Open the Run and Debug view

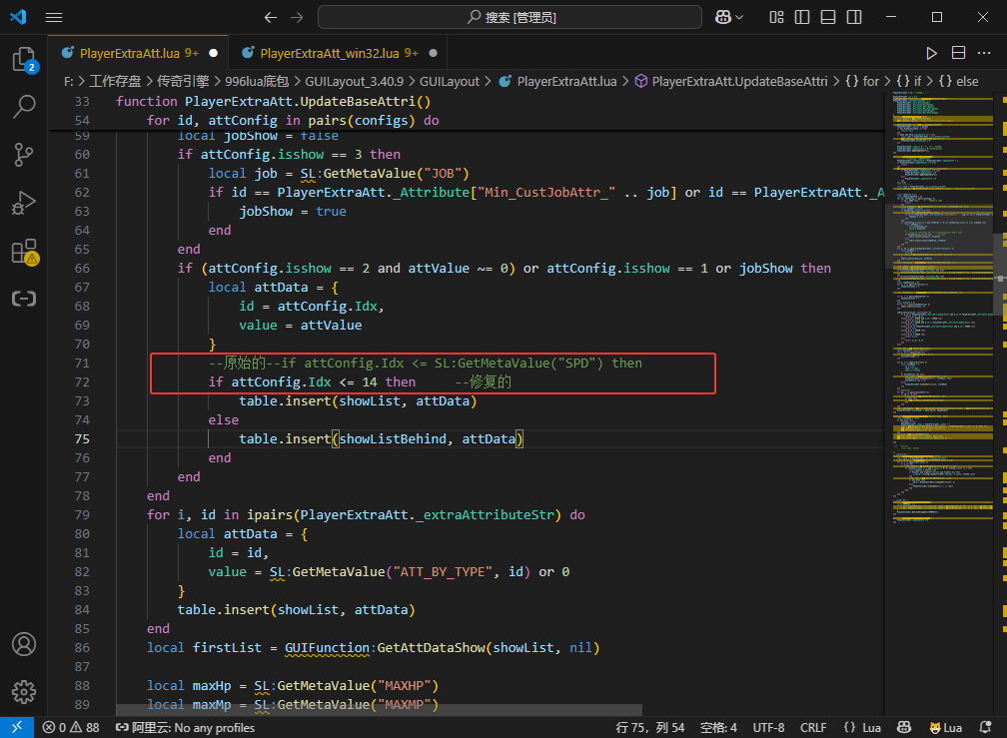point(23,204)
